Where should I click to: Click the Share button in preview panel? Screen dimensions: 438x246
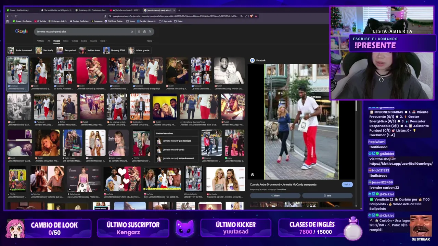pyautogui.click(x=275, y=196)
